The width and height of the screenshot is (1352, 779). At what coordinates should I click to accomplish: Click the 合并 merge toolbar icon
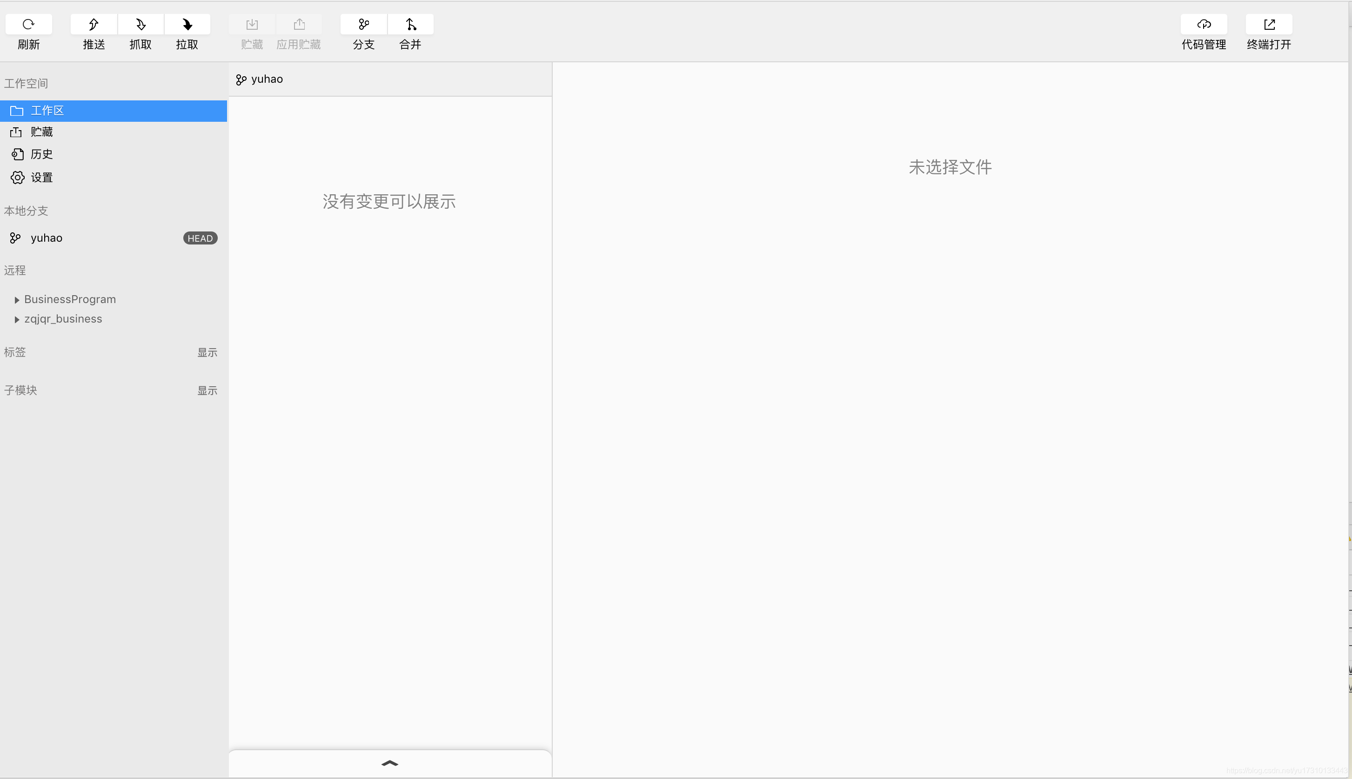(410, 24)
